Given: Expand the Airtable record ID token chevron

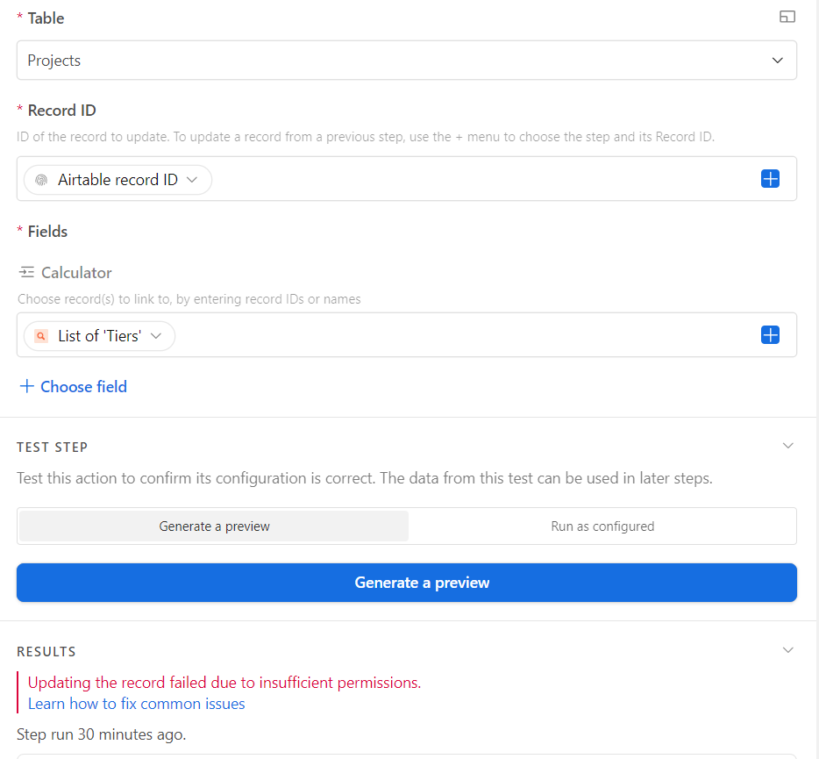Looking at the screenshot, I should pos(192,179).
